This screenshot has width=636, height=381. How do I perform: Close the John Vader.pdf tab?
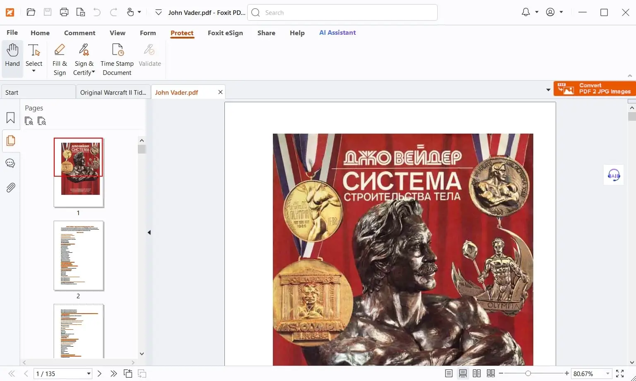click(220, 92)
